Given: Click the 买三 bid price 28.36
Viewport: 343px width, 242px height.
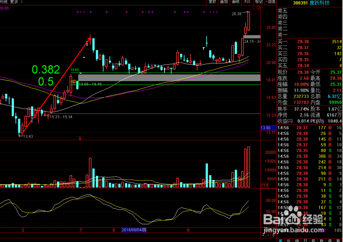Looking at the screenshot, I should click(x=303, y=54).
